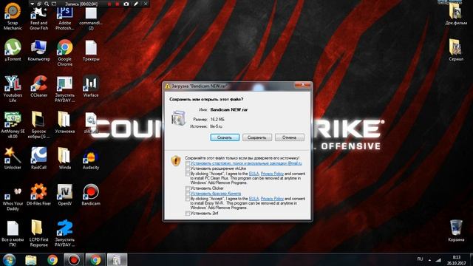Click the size value '16.2 МБ'
The width and height of the screenshot is (473, 266).
click(x=217, y=120)
